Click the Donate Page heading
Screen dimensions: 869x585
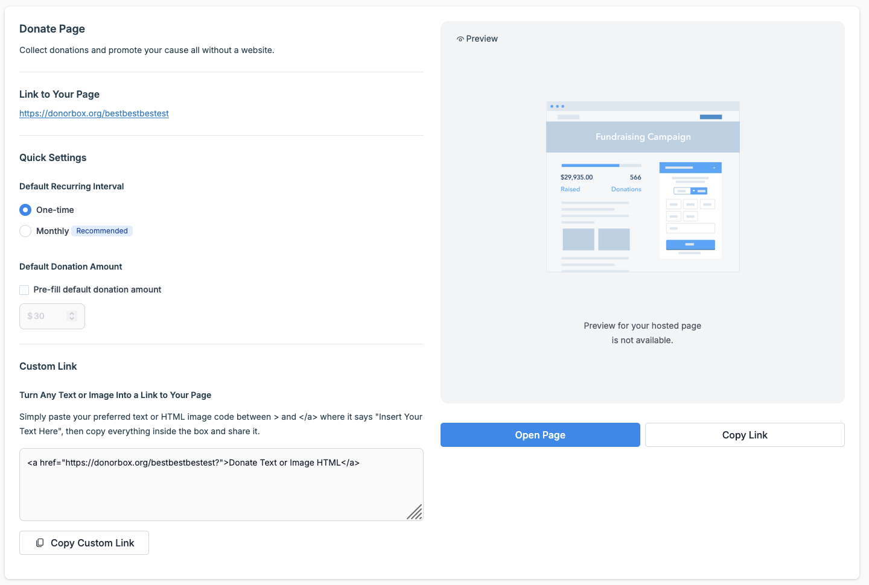52,29
